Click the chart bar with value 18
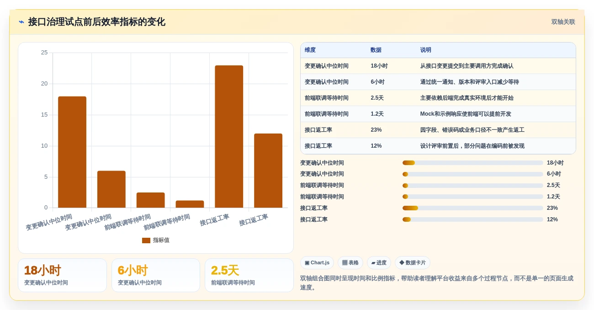 tap(72, 152)
